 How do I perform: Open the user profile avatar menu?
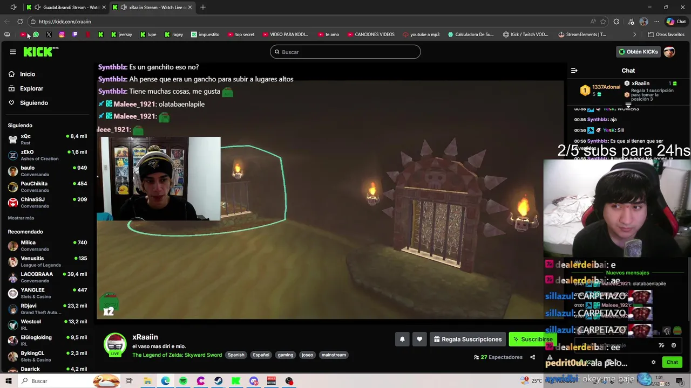click(x=669, y=52)
